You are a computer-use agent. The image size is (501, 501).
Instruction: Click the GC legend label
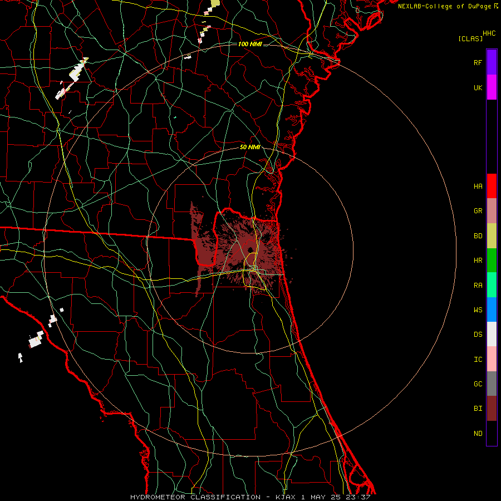click(x=478, y=384)
